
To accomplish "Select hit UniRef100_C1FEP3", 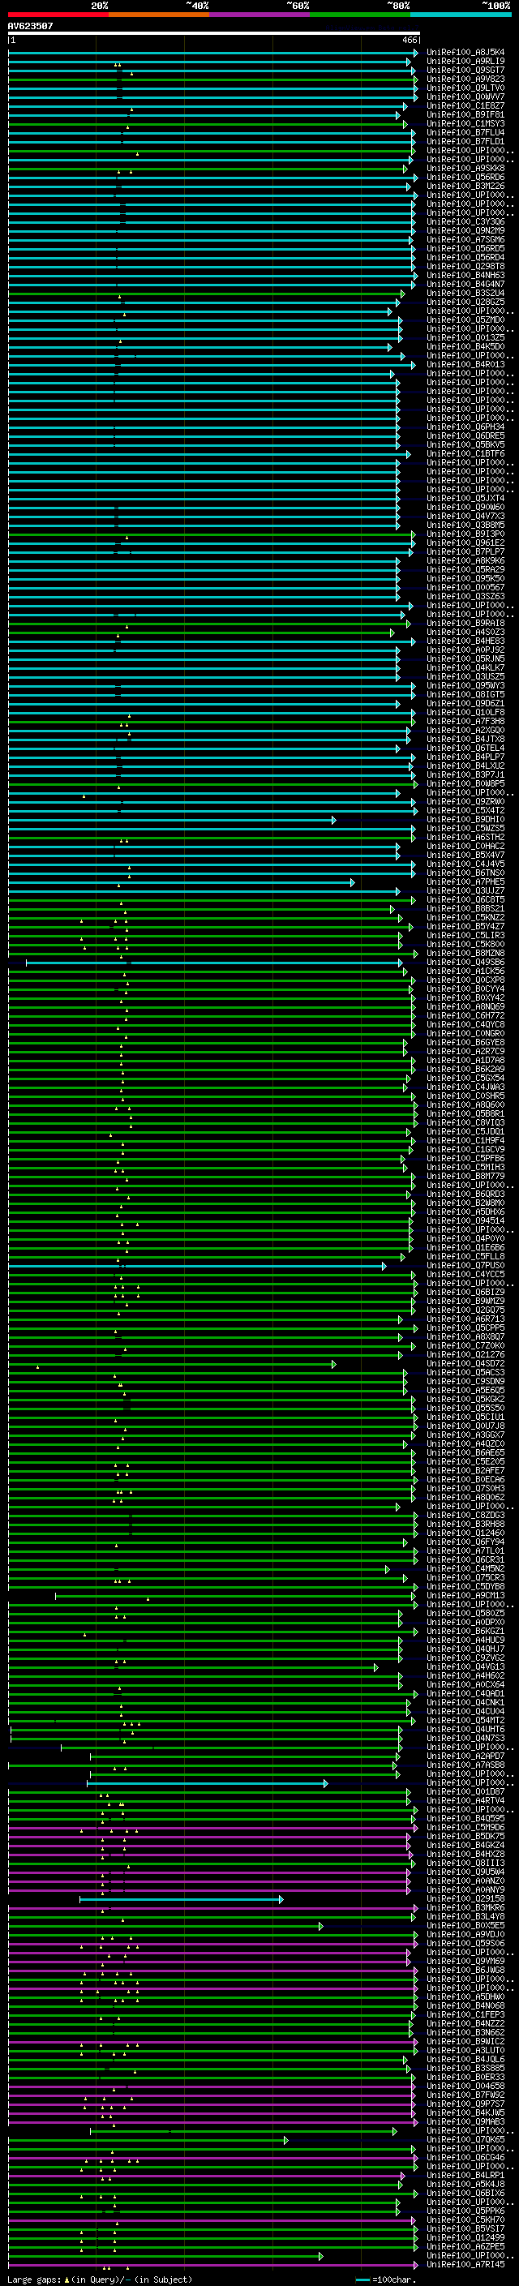I will pos(465,2014).
